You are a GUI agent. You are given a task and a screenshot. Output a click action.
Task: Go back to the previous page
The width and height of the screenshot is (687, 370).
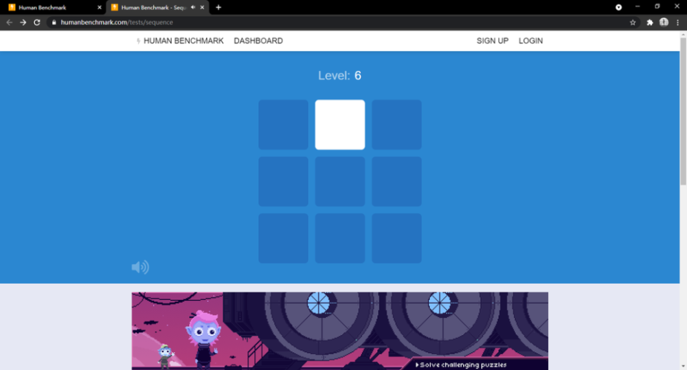pos(9,23)
